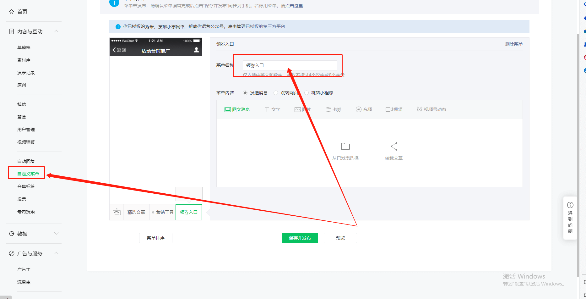Open the help question mark icon
The height and width of the screenshot is (299, 586).
click(x=570, y=205)
